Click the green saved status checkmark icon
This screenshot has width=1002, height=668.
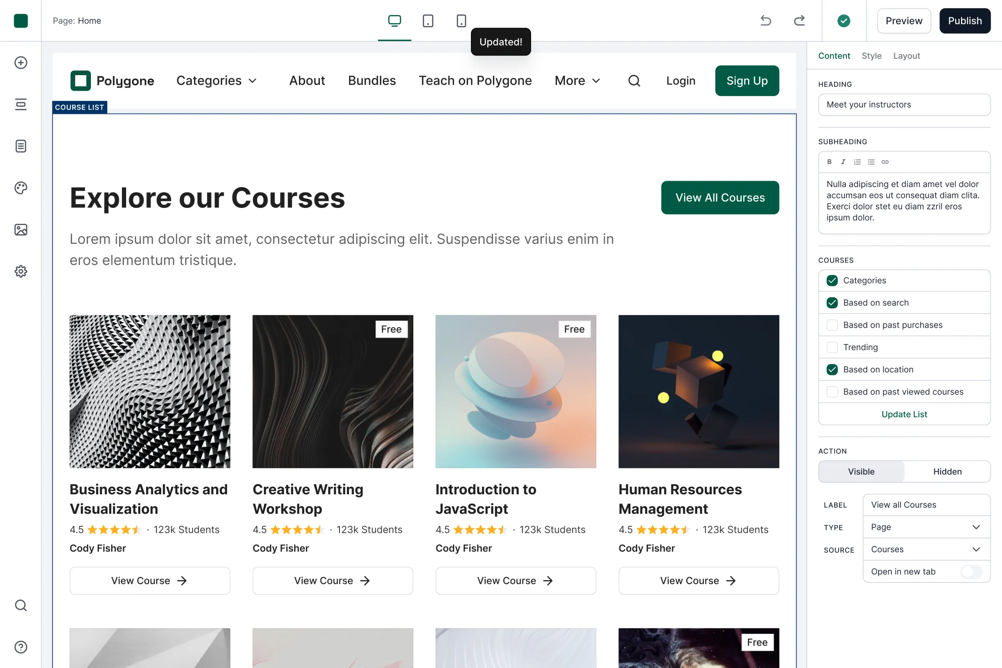(843, 20)
